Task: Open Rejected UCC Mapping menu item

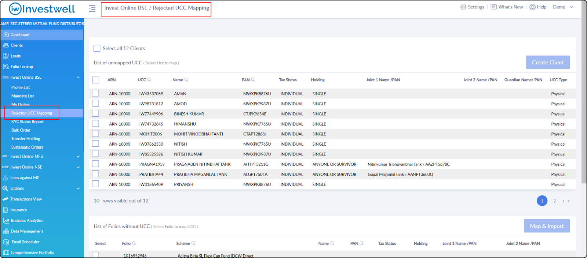Action: 32,113
